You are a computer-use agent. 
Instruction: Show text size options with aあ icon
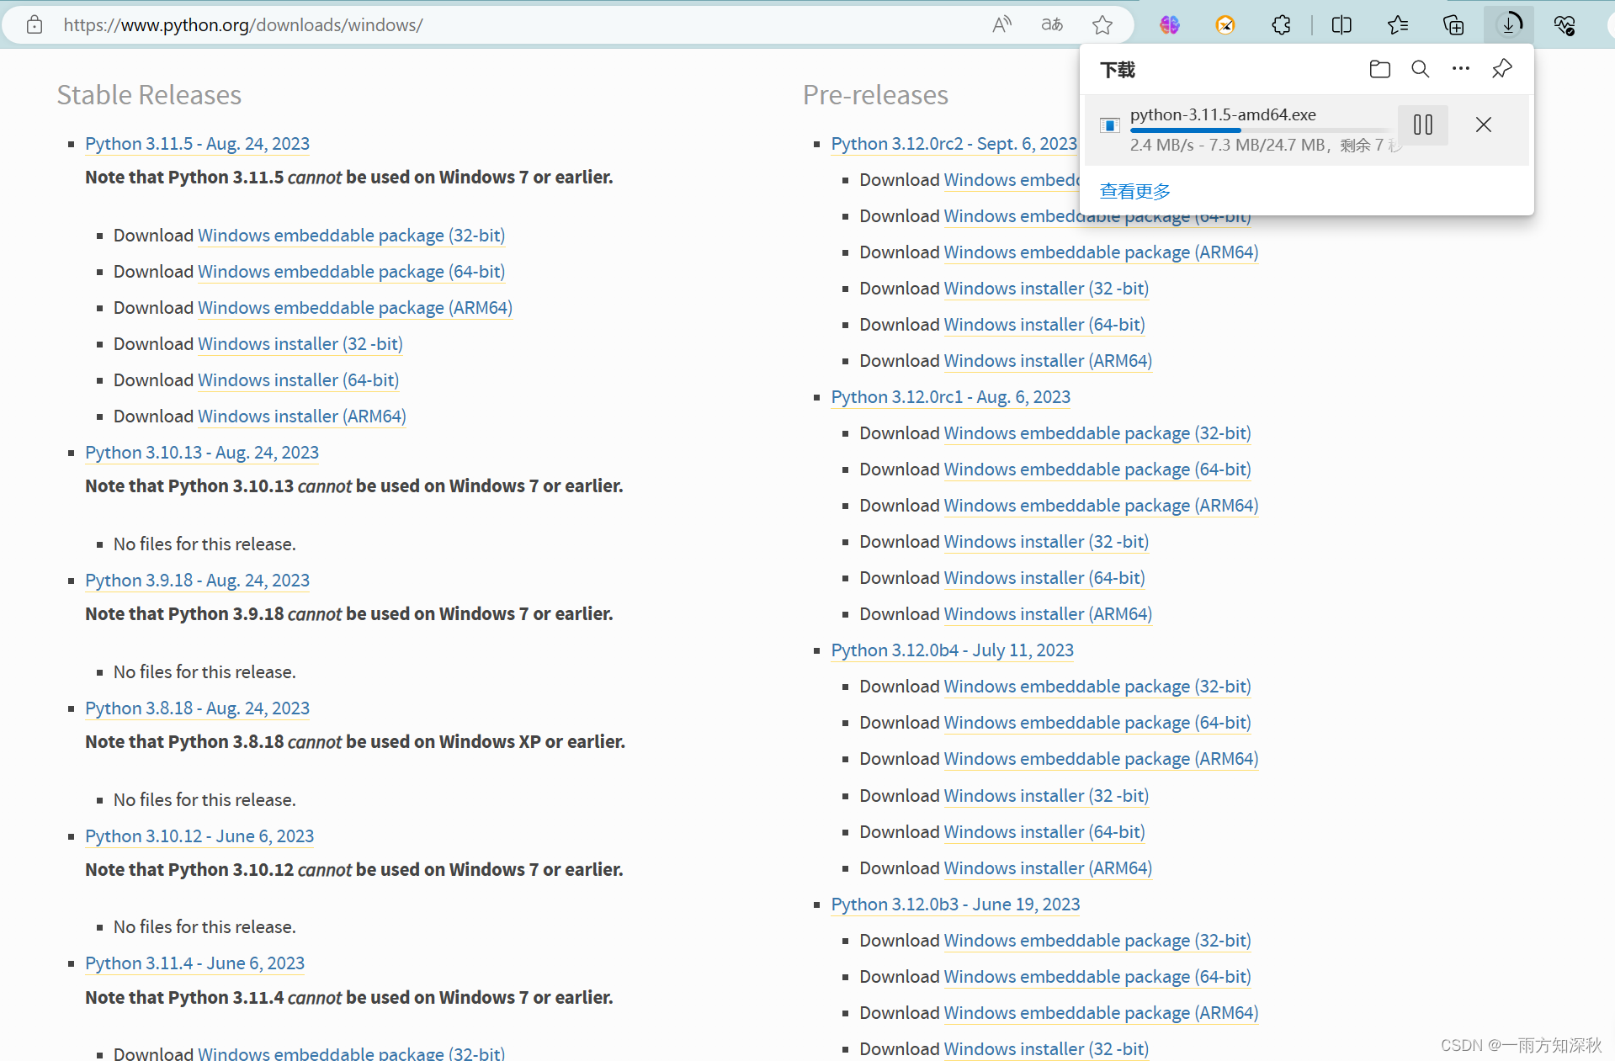(1051, 24)
